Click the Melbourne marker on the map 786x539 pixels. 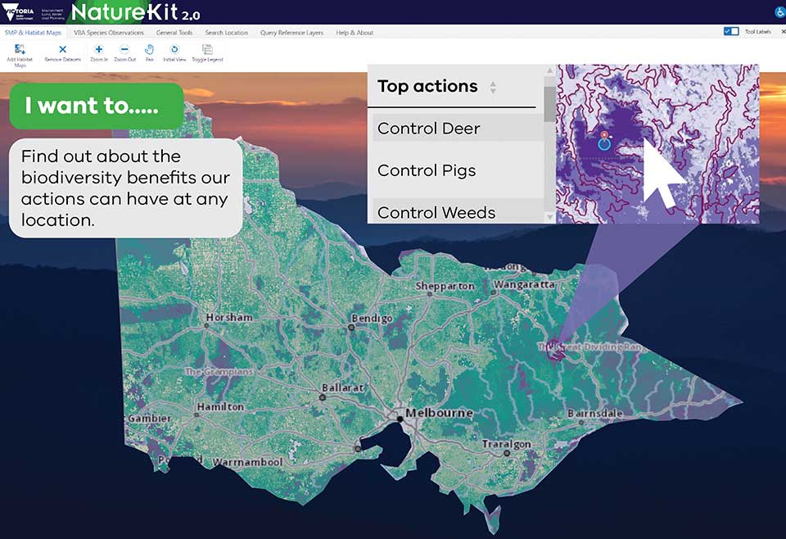tap(400, 419)
